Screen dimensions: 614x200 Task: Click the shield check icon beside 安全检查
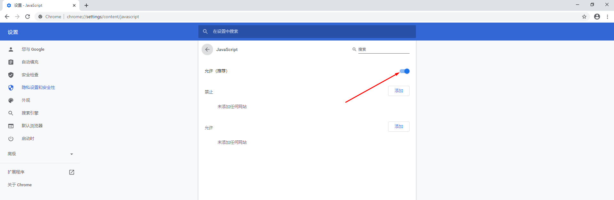pyautogui.click(x=11, y=75)
